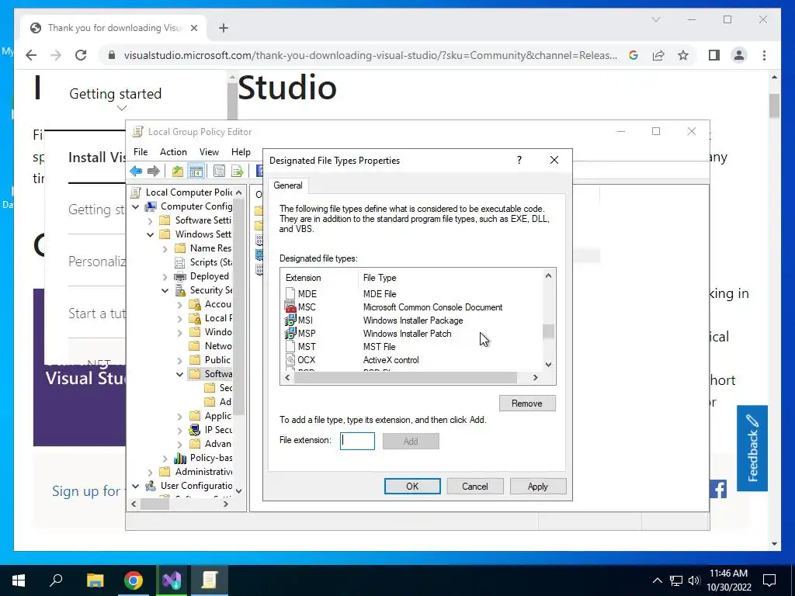Screen dimensions: 795x596
Task: Toggle Show/Hide Console Tree toolbar icon
Action: tap(196, 172)
